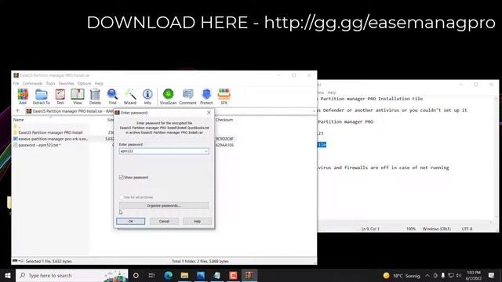Screen dimensions: 502x282
Task: Go up one folder level arrow
Action: pyautogui.click(x=17, y=111)
